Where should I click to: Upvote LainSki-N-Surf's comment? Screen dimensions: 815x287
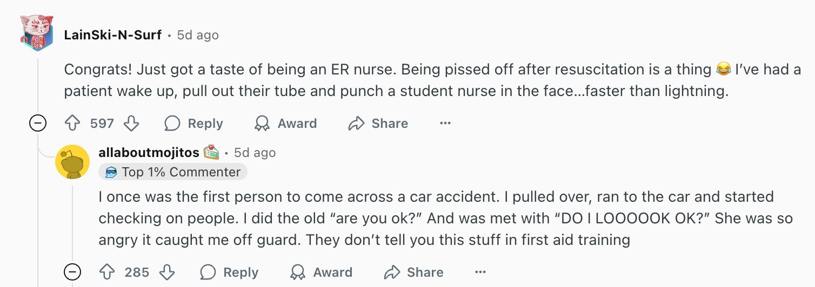point(72,124)
